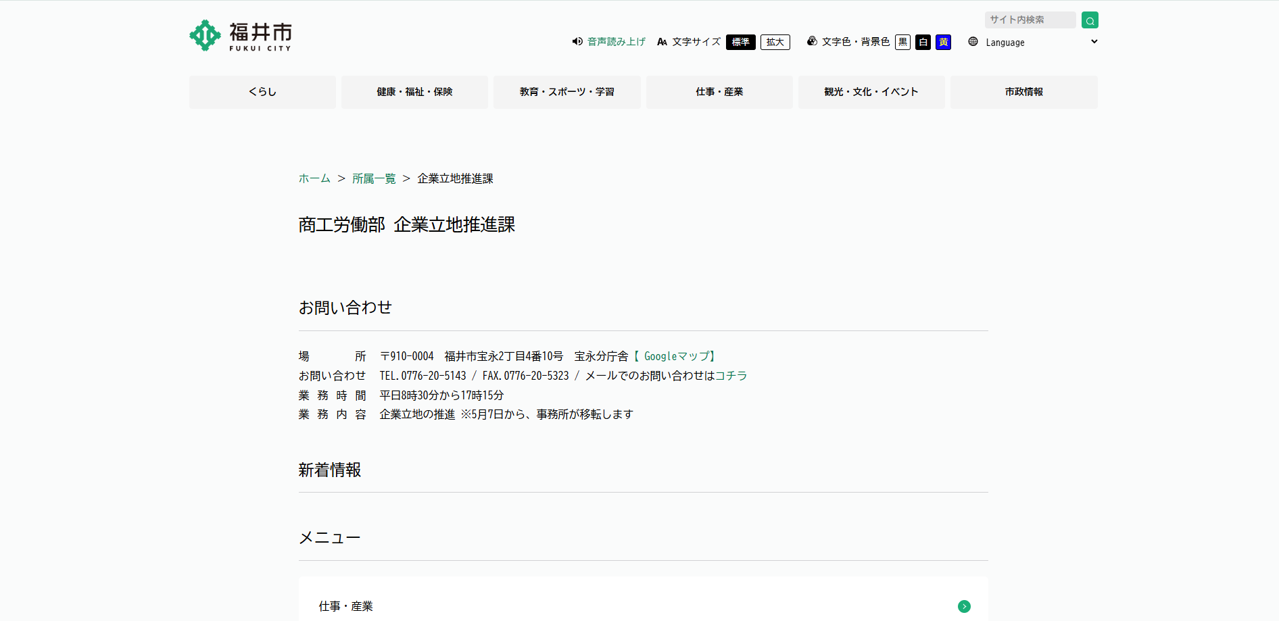The image size is (1279, 621).
Task: Open the くらし menu
Action: tap(262, 92)
